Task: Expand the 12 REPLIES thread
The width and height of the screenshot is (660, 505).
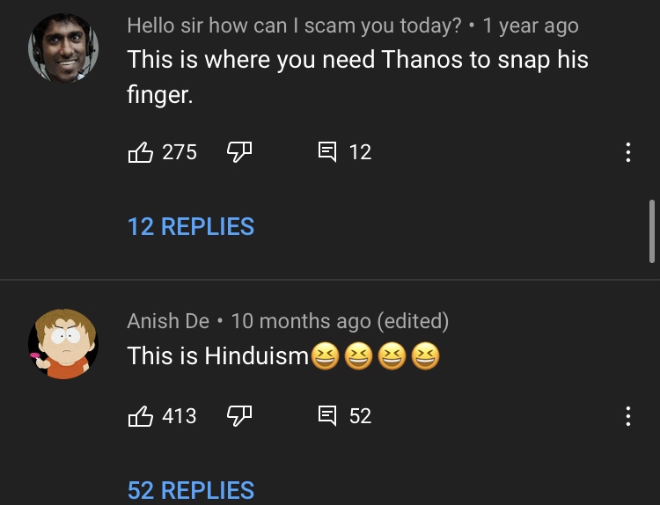Action: (x=191, y=226)
